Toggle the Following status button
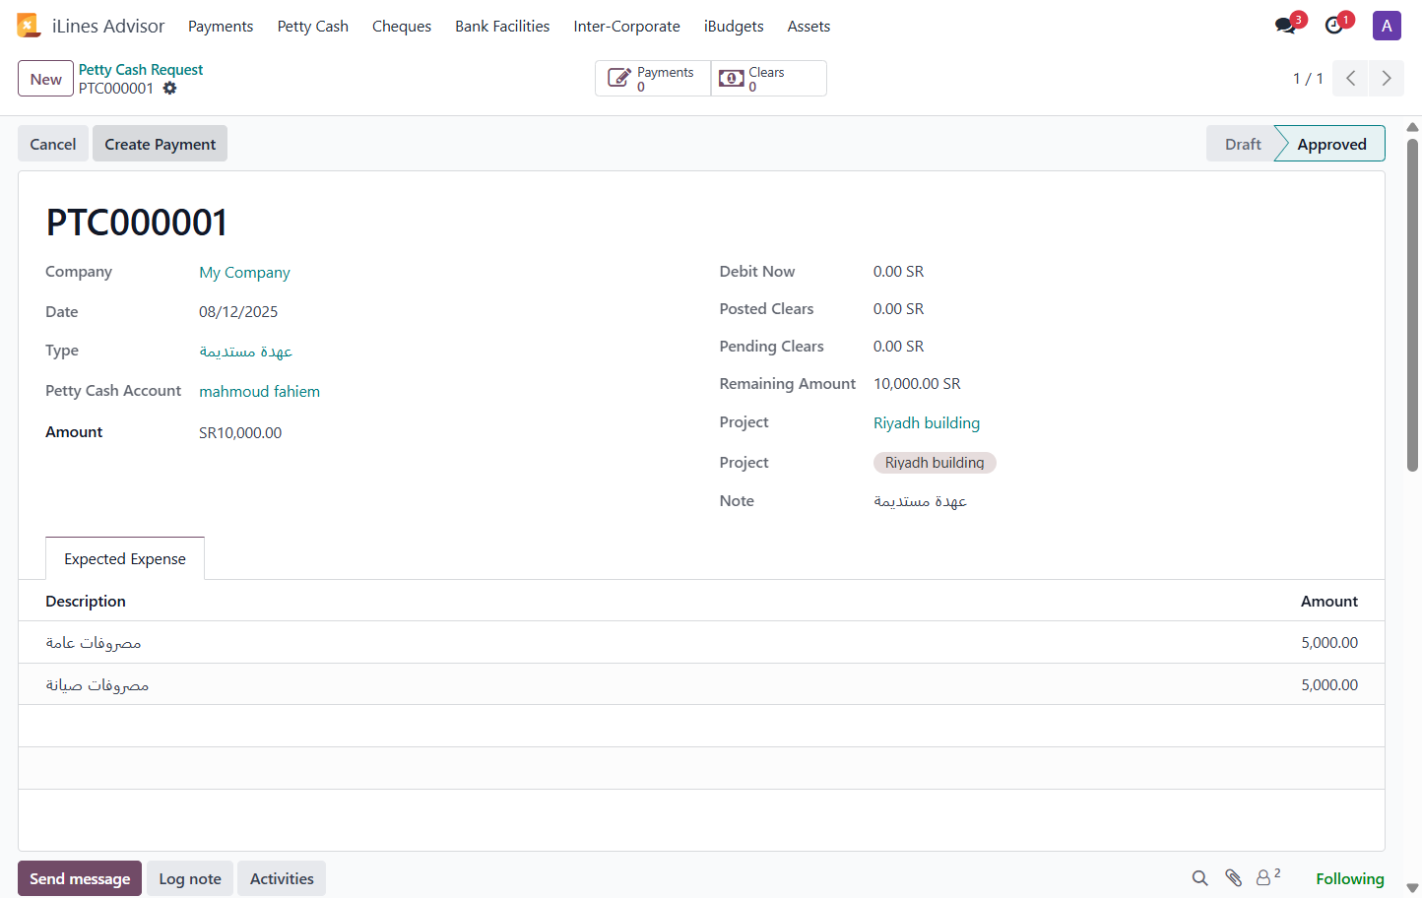The width and height of the screenshot is (1422, 898). pos(1350,878)
